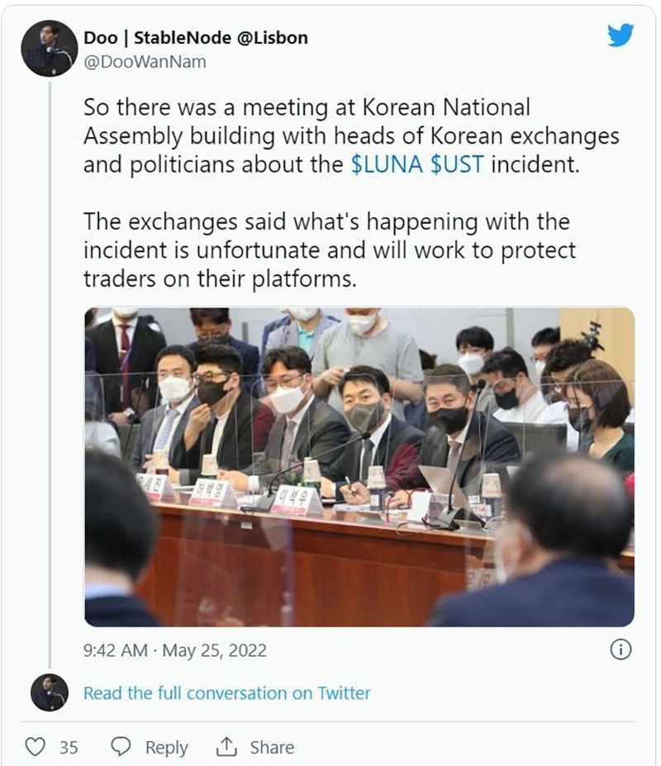
Task: Select the display name 'Doo | StableNode @Lisbon'
Action: tap(194, 36)
